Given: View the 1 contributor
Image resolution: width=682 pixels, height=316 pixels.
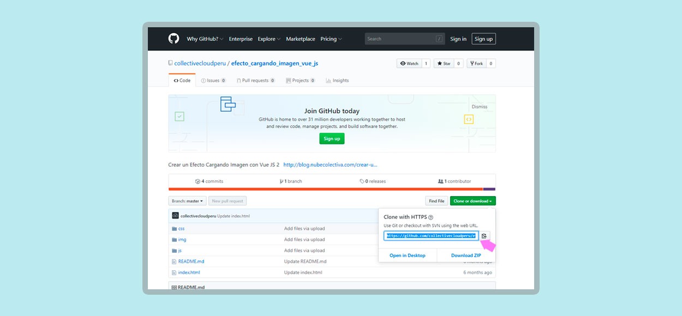Looking at the screenshot, I should point(454,181).
